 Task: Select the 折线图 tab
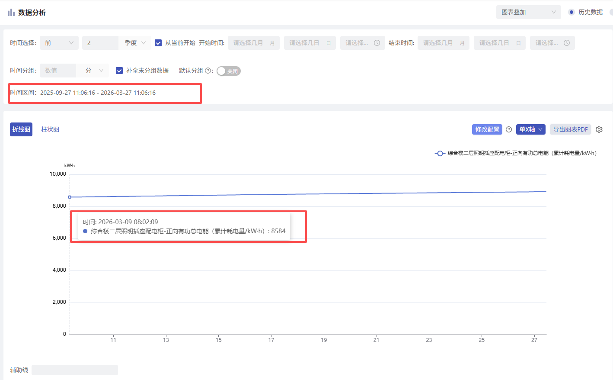coord(21,129)
